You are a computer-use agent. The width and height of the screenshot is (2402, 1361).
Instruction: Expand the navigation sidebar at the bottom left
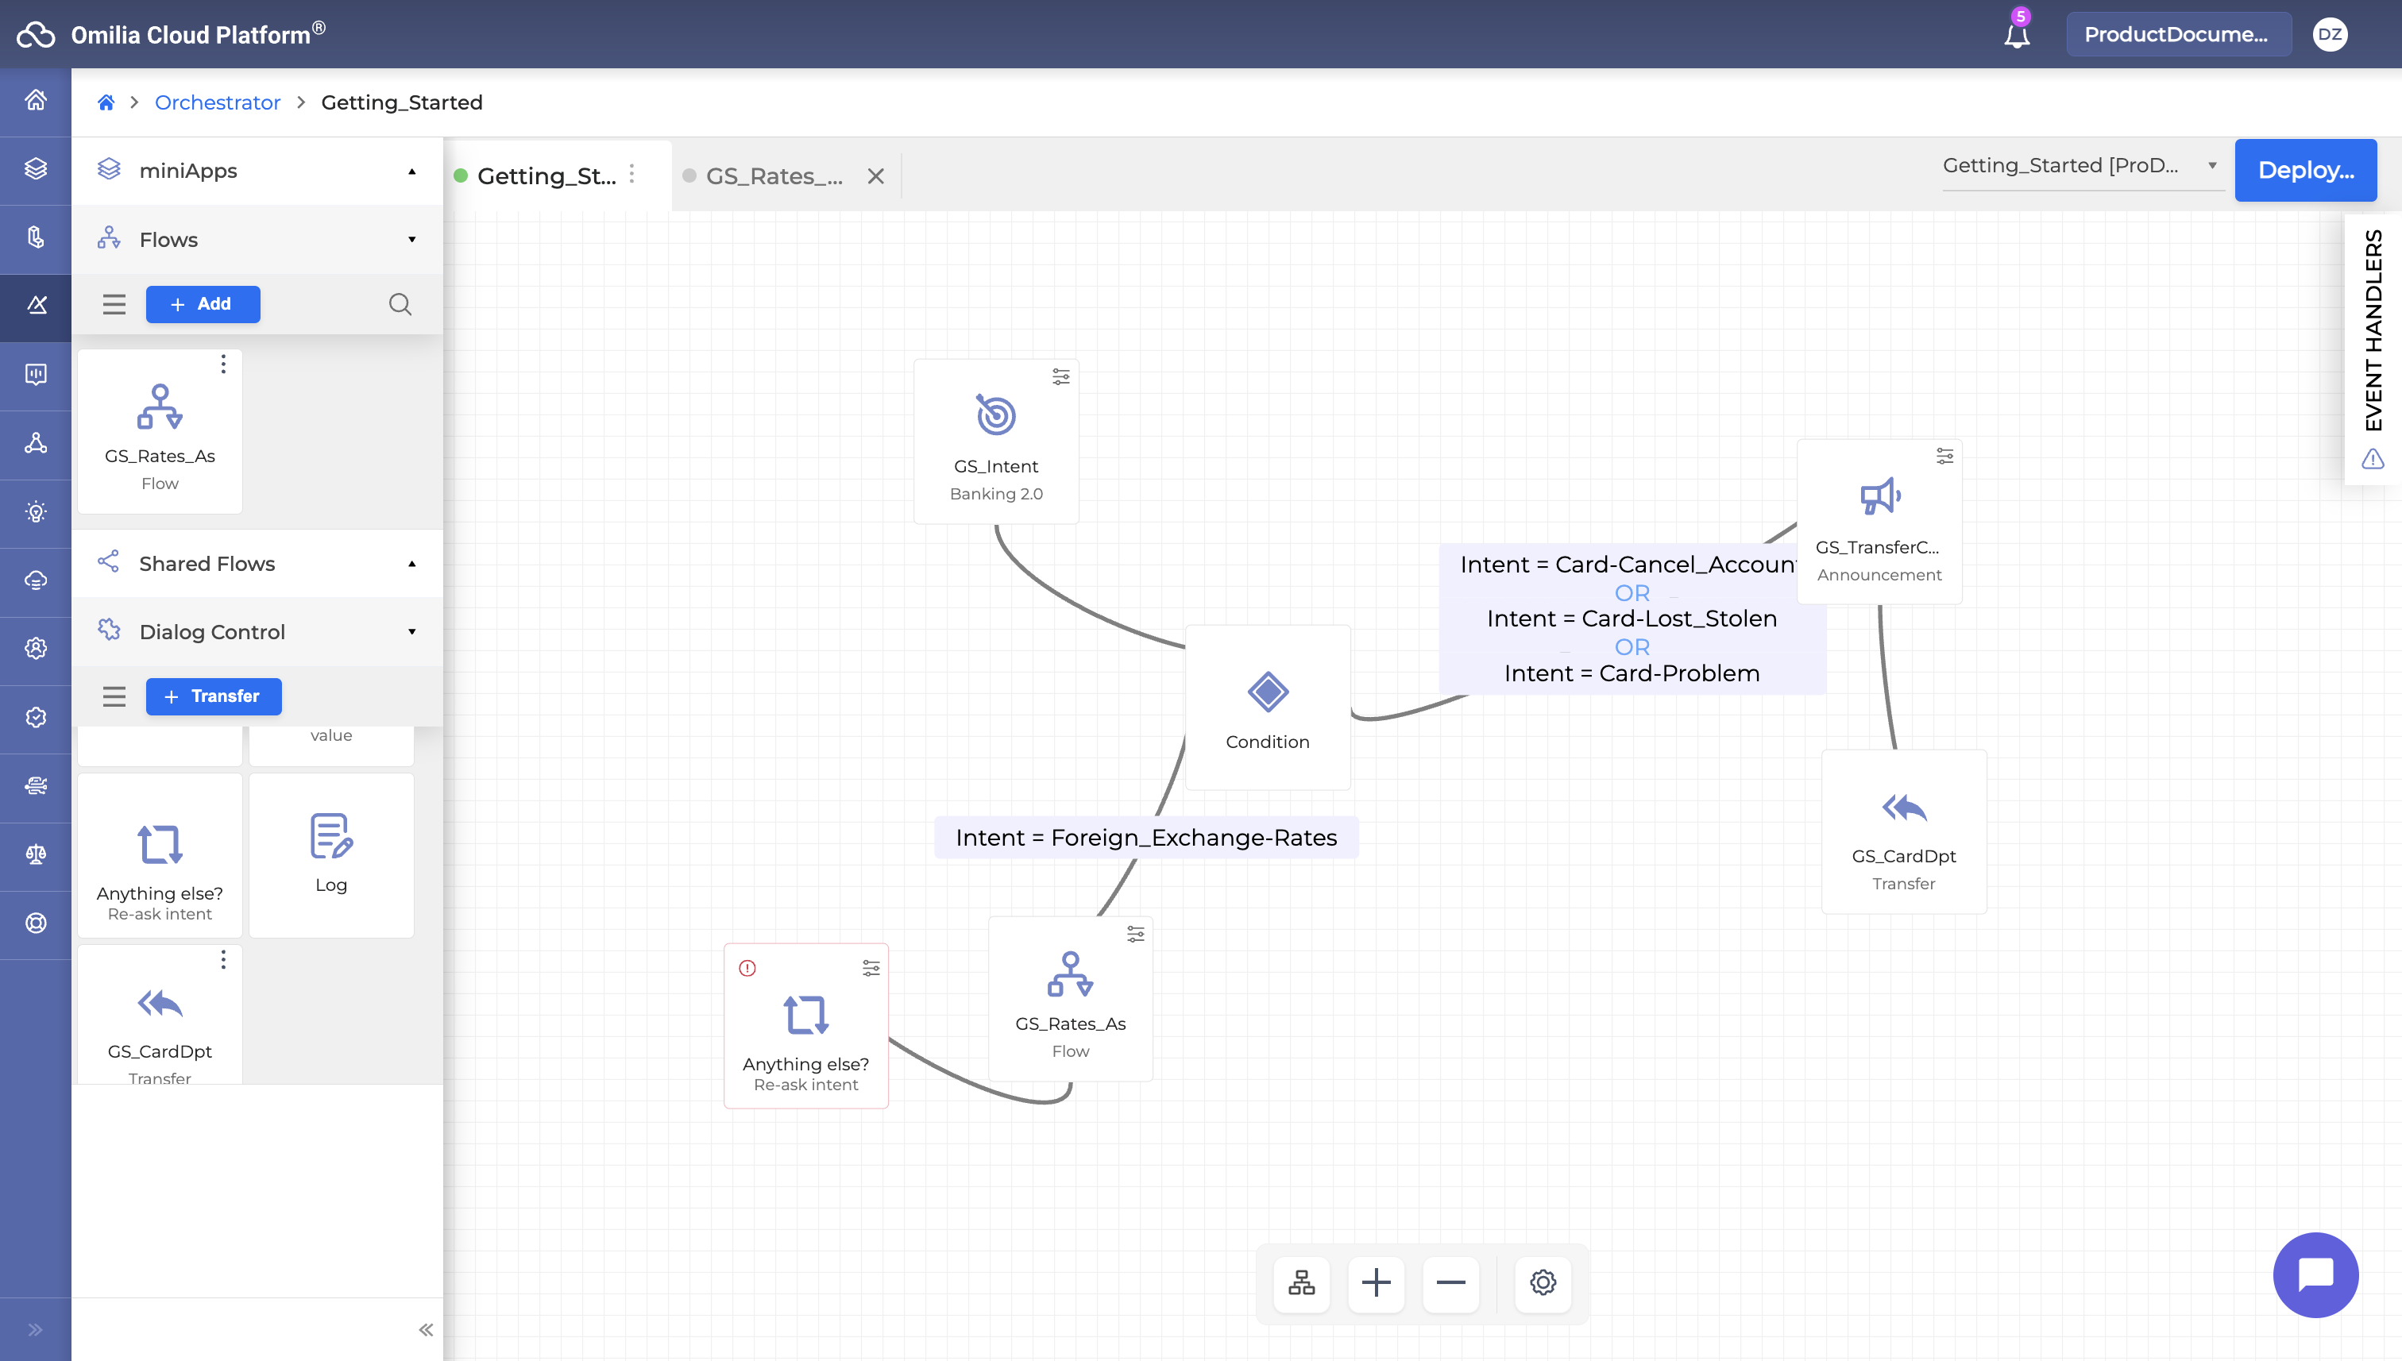(x=36, y=1329)
